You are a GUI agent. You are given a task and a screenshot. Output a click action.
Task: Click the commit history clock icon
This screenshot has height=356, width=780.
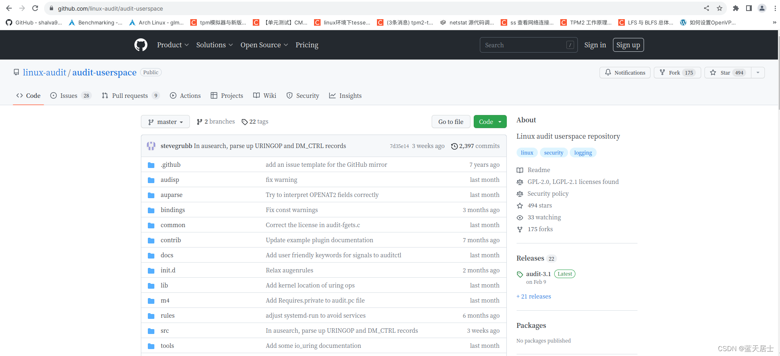pos(454,146)
